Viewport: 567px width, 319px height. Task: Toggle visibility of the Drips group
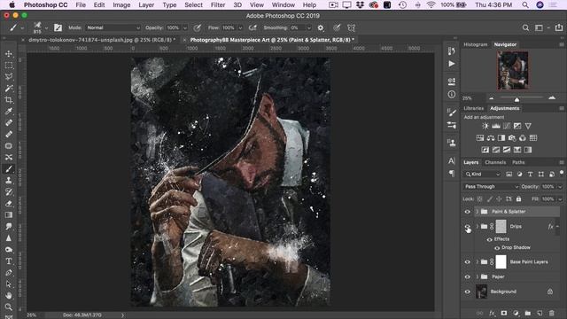point(467,227)
